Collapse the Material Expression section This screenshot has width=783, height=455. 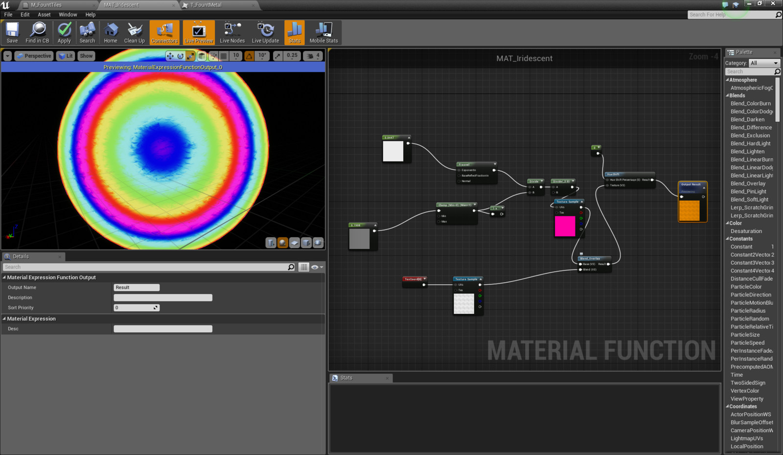click(4, 318)
